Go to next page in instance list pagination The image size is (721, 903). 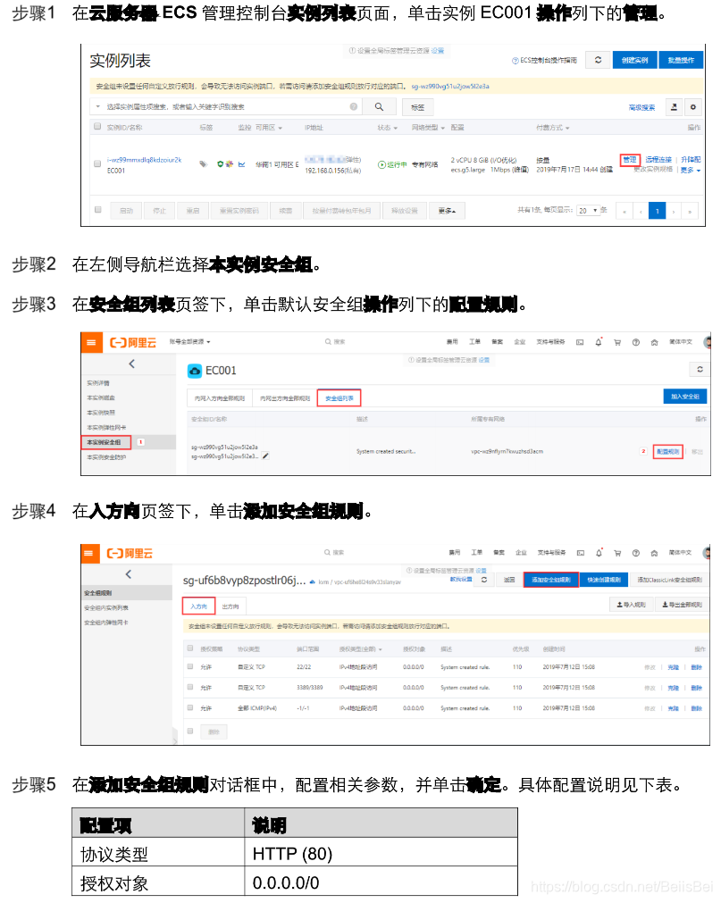pyautogui.click(x=674, y=211)
